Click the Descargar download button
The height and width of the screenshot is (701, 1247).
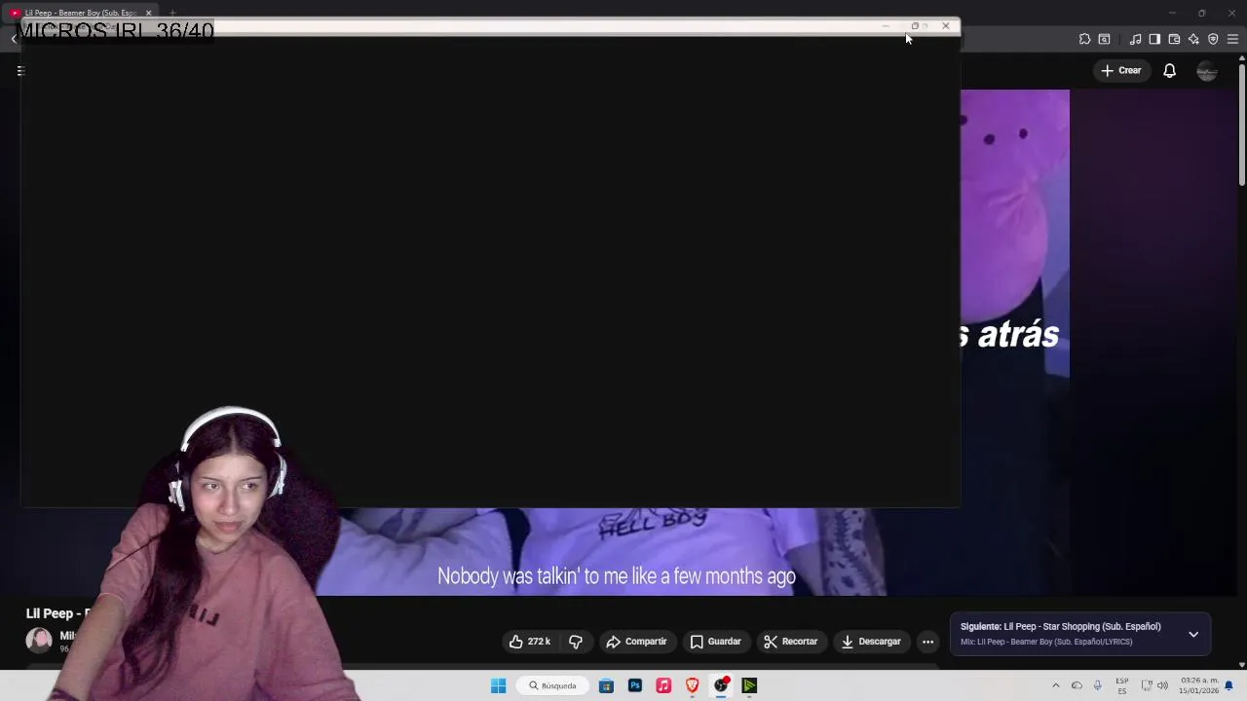871,642
